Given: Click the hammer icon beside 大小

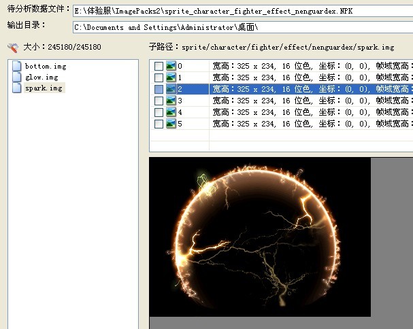Looking at the screenshot, I should (13, 48).
